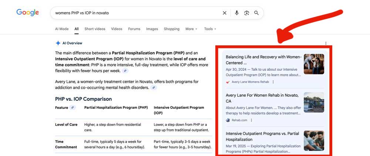Open the Tools dropdown
The image size is (370, 156).
point(210,29)
